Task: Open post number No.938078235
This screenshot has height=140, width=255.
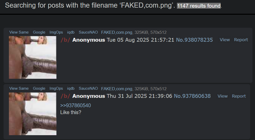Action: [x=194, y=40]
